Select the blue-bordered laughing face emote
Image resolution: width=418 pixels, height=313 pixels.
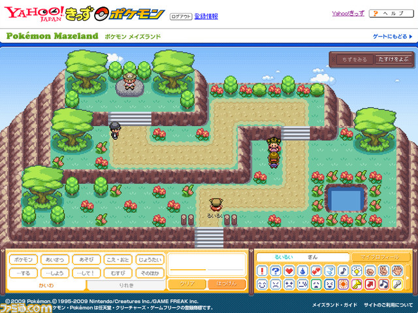coord(329,284)
